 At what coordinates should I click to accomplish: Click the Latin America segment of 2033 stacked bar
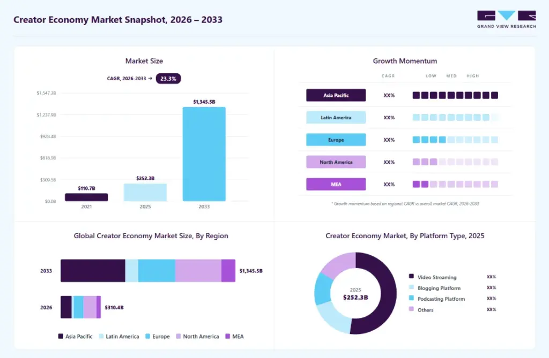pos(132,271)
